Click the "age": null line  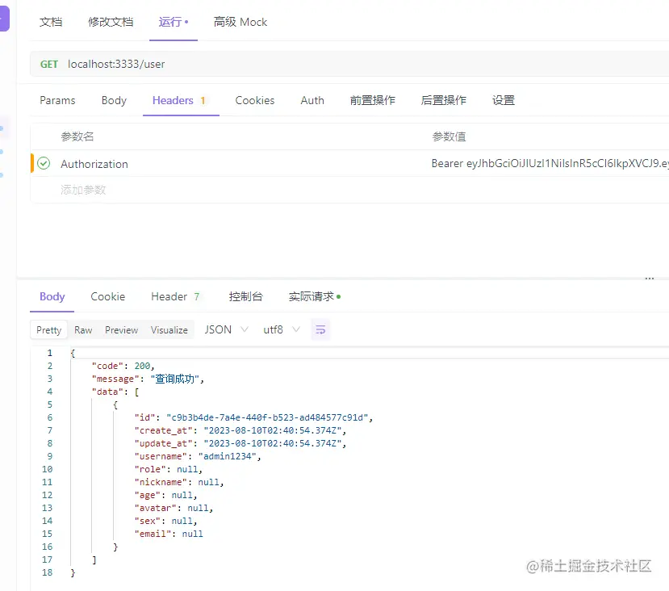click(x=166, y=495)
